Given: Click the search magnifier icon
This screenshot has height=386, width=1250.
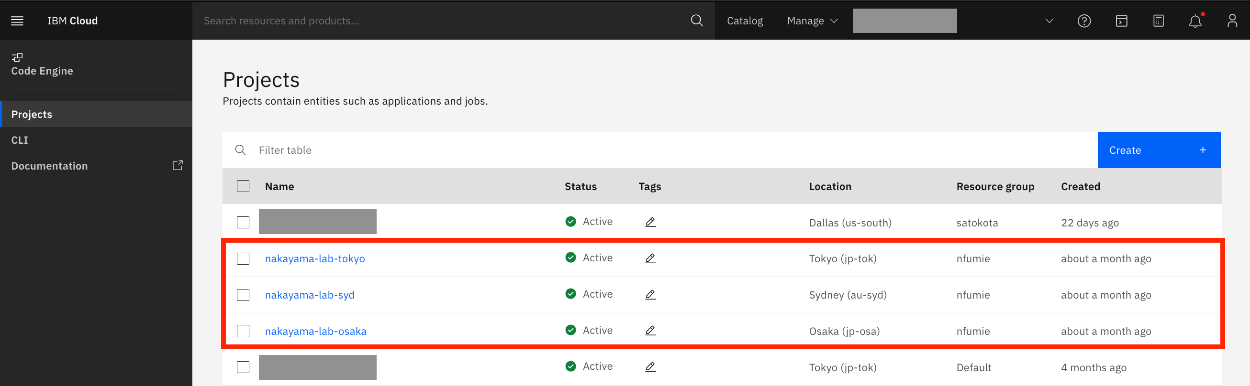Looking at the screenshot, I should point(696,21).
